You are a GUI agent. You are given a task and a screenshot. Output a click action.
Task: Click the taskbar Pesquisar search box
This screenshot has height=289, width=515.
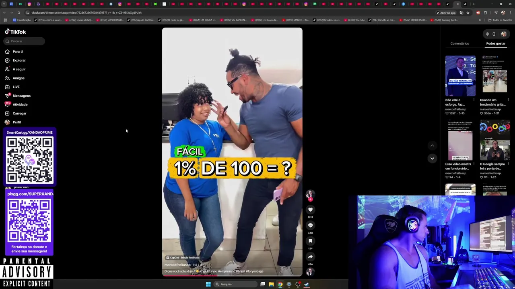click(x=235, y=284)
